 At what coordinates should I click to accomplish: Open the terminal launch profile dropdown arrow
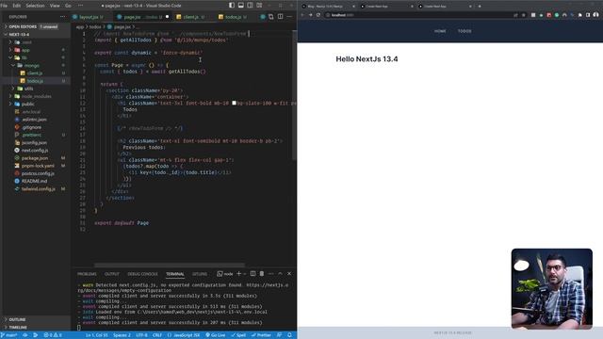(245, 274)
